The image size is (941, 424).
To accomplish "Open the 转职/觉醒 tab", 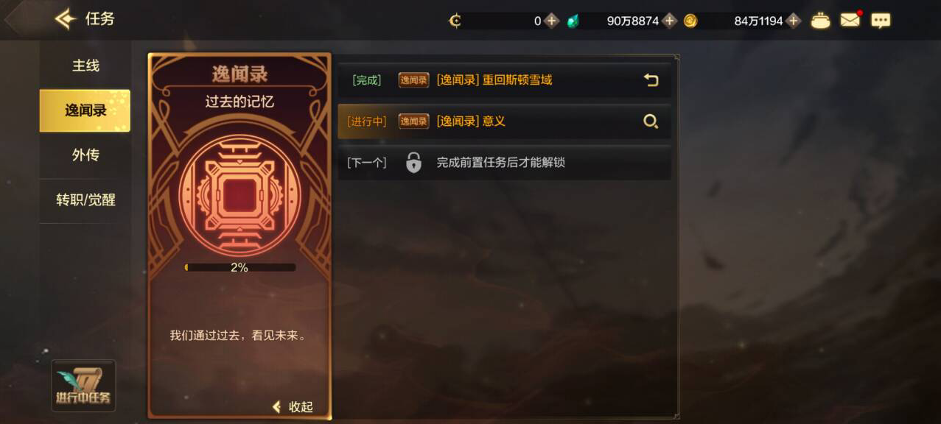I will click(85, 200).
